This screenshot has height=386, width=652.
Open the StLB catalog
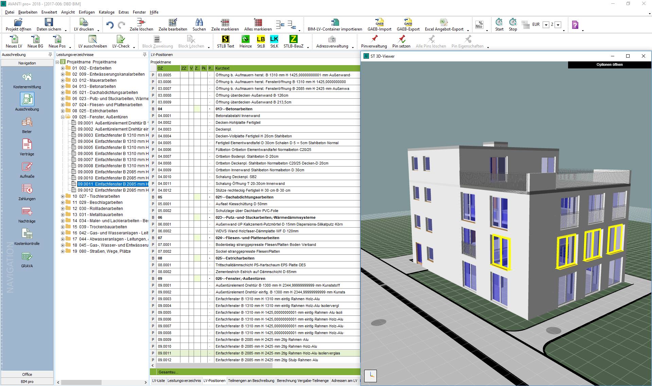[261, 42]
